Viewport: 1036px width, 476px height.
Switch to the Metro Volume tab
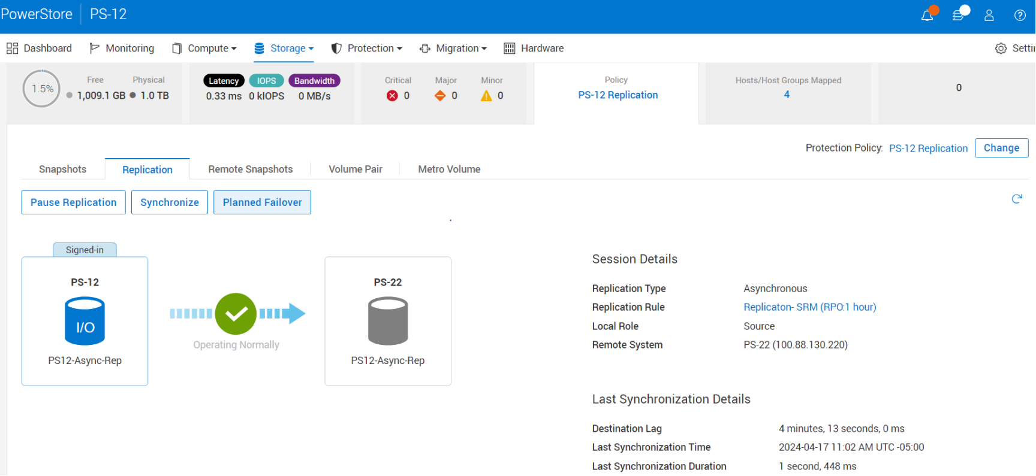point(450,169)
